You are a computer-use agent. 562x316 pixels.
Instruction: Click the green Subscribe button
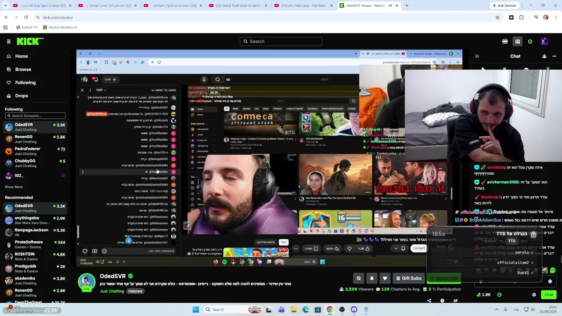(x=444, y=278)
